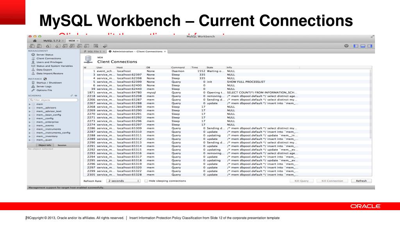Toggle the bottom output panel visibility
Image resolution: width=400 pixels, height=225 pixels.
tap(363, 46)
